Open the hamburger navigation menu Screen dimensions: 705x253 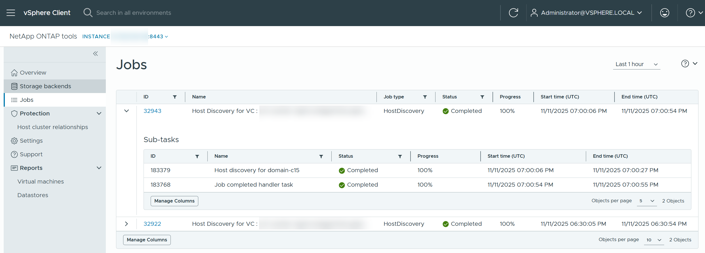click(x=11, y=13)
